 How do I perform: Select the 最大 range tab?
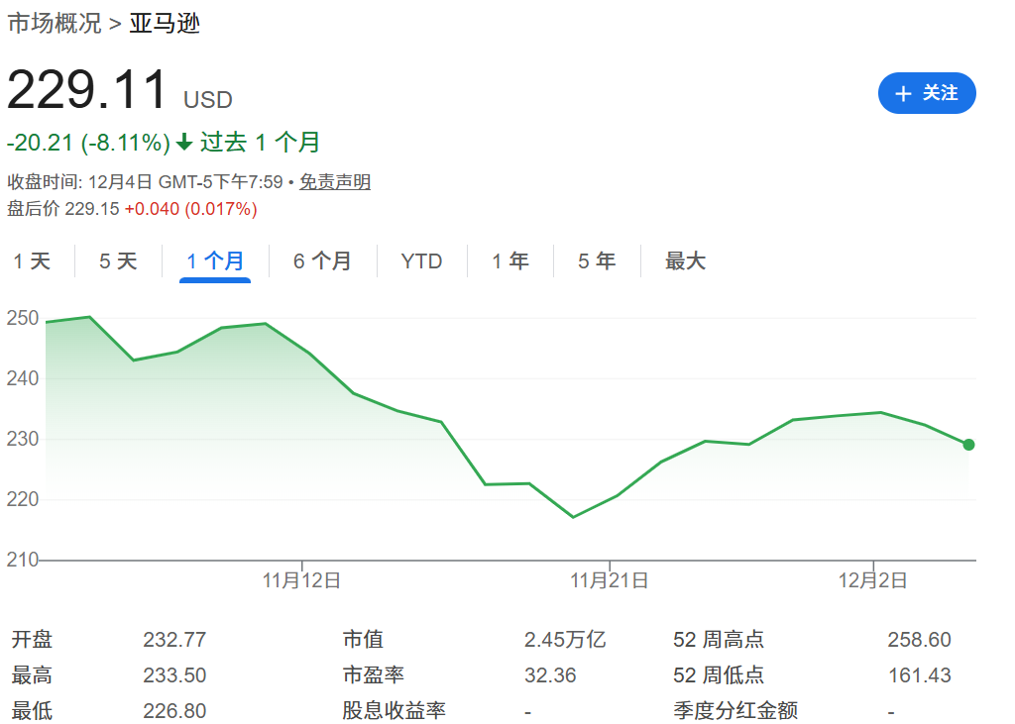point(684,260)
